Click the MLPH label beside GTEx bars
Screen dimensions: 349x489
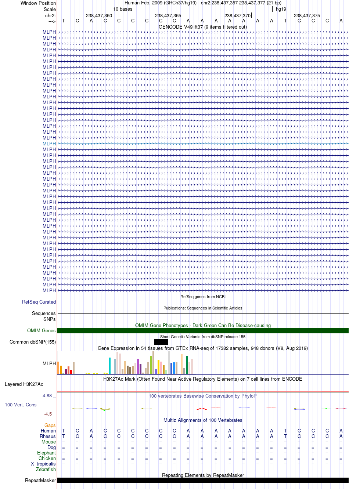[49, 363]
